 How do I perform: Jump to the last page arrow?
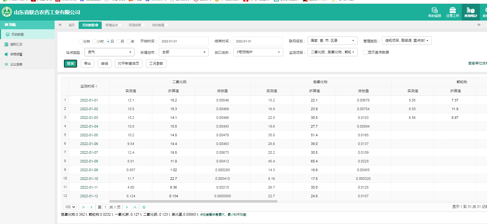(x=135, y=207)
